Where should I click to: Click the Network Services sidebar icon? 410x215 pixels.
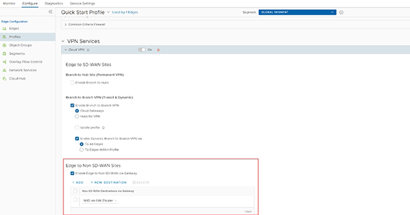click(5, 70)
